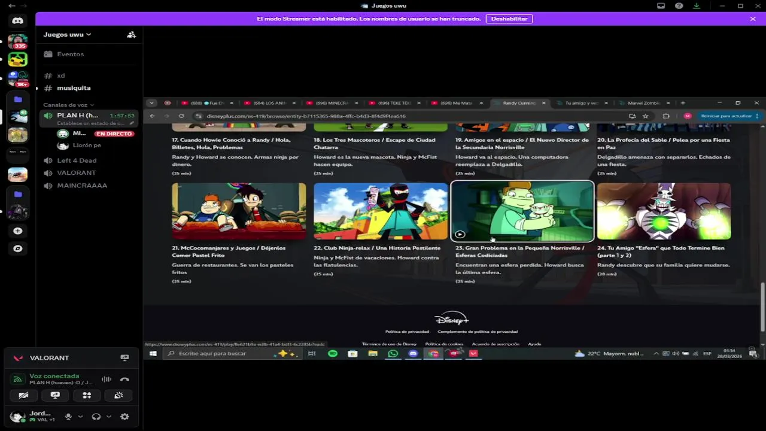This screenshot has width=766, height=431.
Task: Open the Jord... user profile panel
Action: tap(34, 417)
